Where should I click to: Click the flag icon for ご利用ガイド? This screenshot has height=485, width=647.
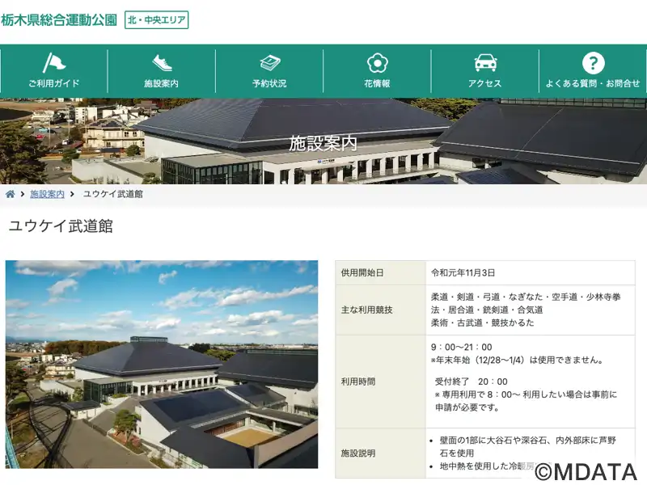54,63
